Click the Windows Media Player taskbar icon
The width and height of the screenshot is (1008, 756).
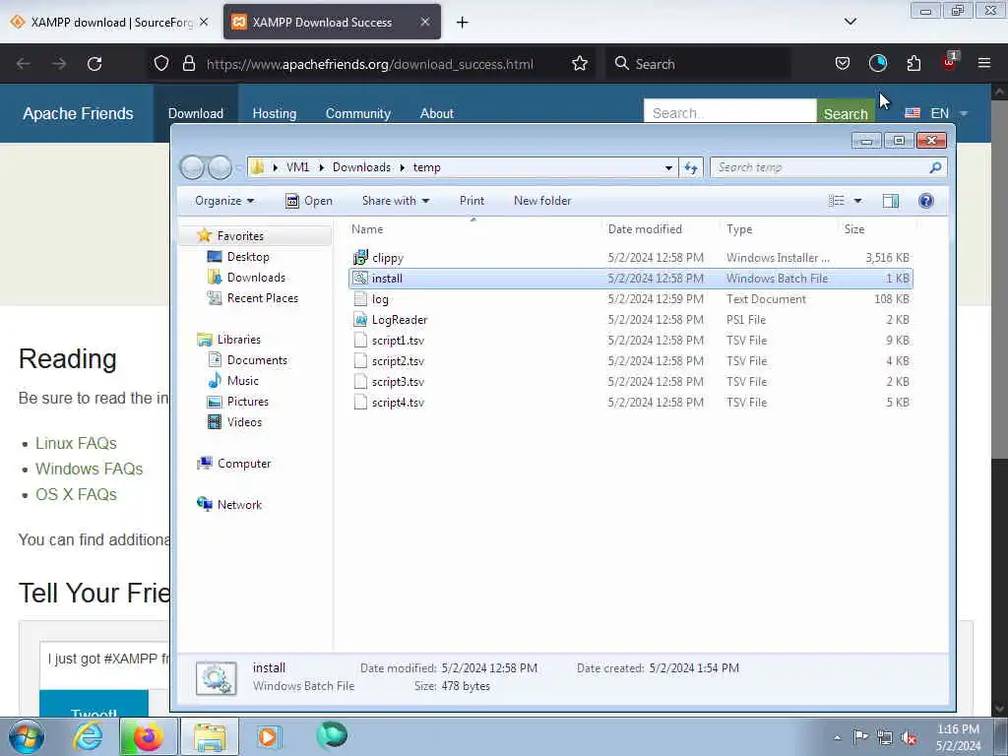(269, 736)
